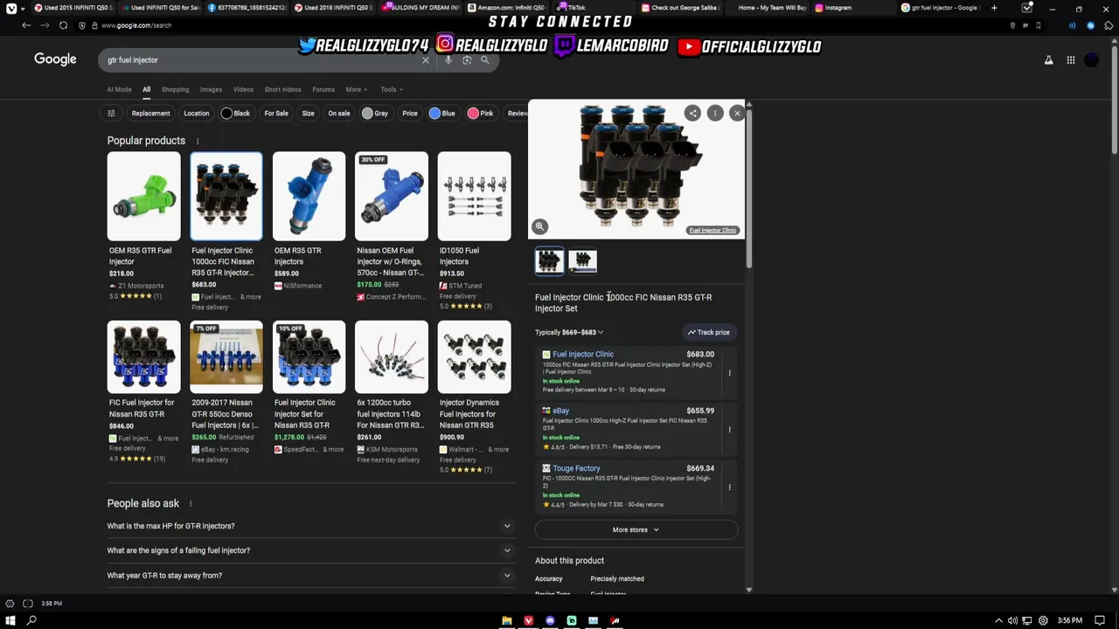
Task: Toggle the For Sale filter chip
Action: pos(276,113)
